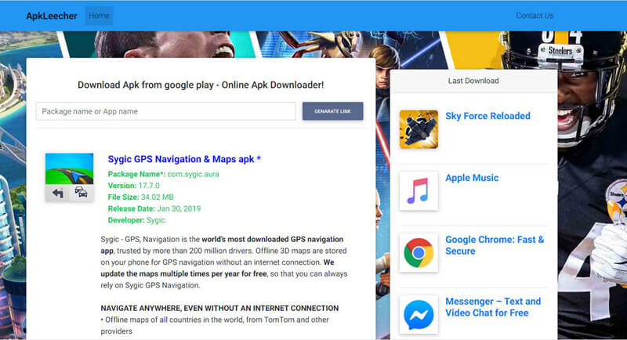Open the Messenger app icon
This screenshot has height=340, width=627.
pyautogui.click(x=419, y=315)
